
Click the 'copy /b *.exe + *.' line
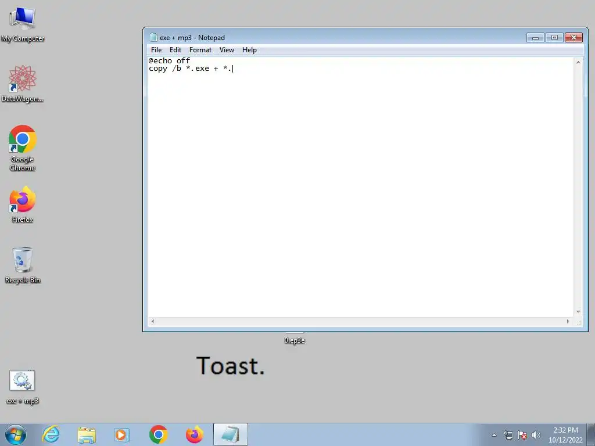point(191,69)
